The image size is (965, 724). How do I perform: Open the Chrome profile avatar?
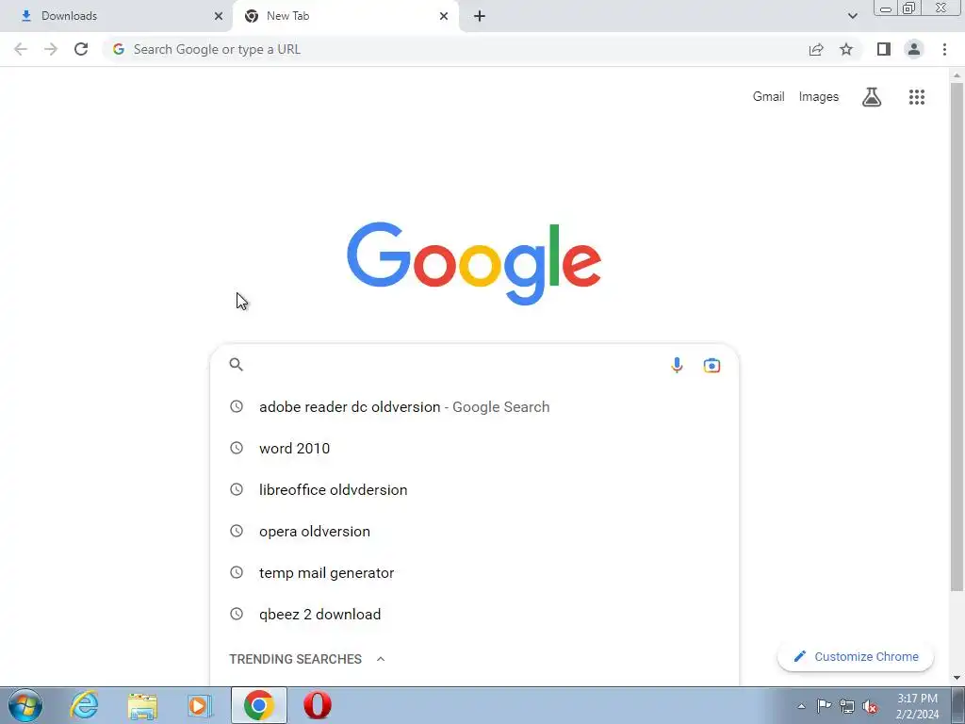[914, 49]
